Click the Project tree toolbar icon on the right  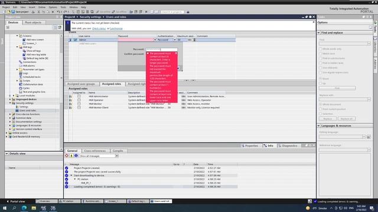pyautogui.click(x=60, y=27)
